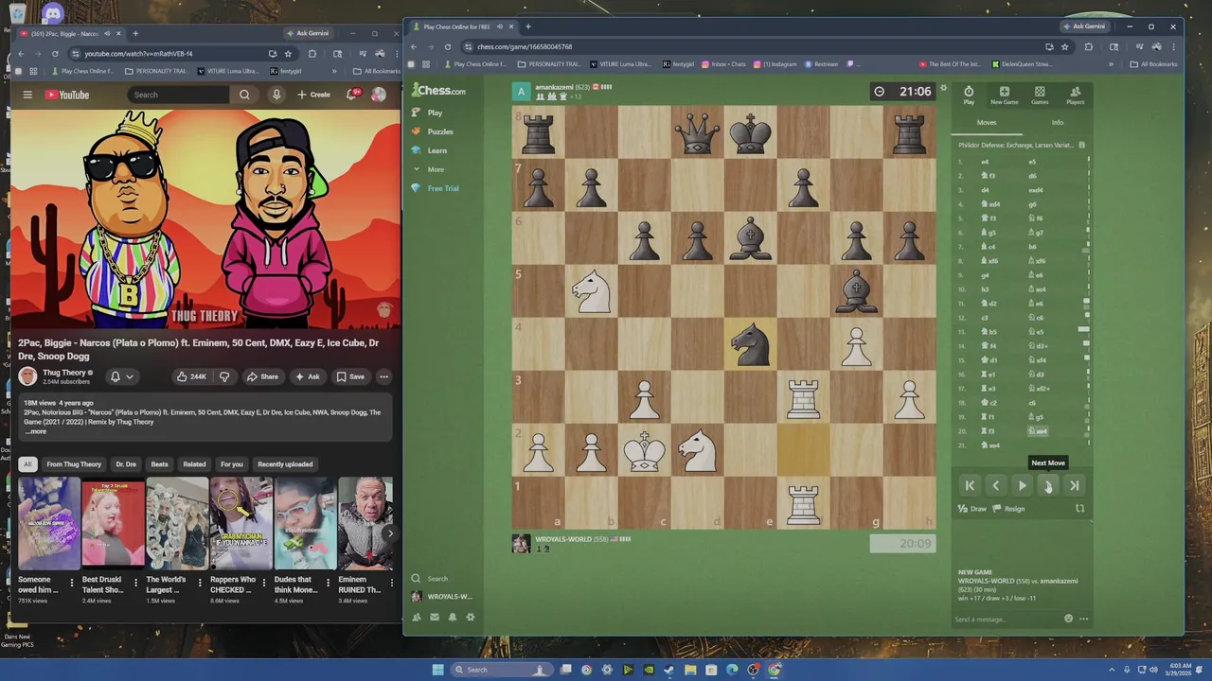
Task: Open more actions menu under the video
Action: pos(383,376)
